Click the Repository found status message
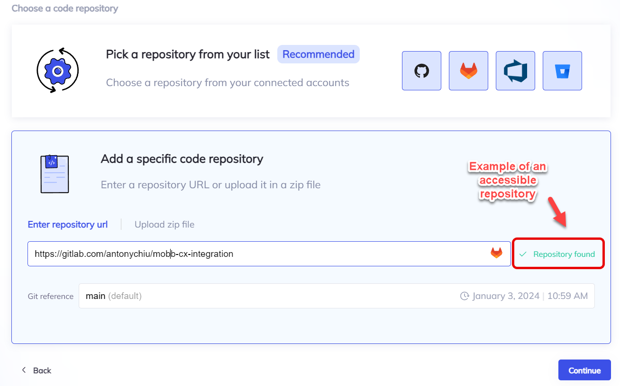 tap(564, 254)
